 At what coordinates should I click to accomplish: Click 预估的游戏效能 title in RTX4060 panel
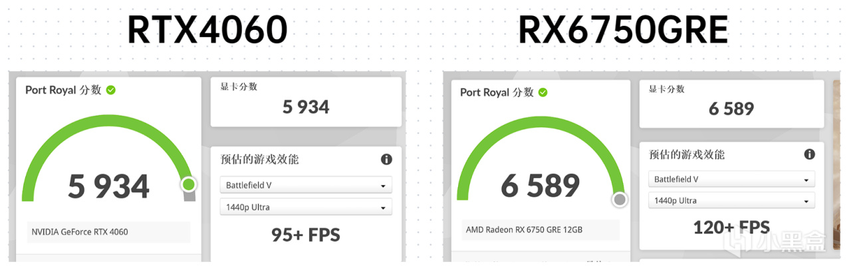click(x=260, y=160)
